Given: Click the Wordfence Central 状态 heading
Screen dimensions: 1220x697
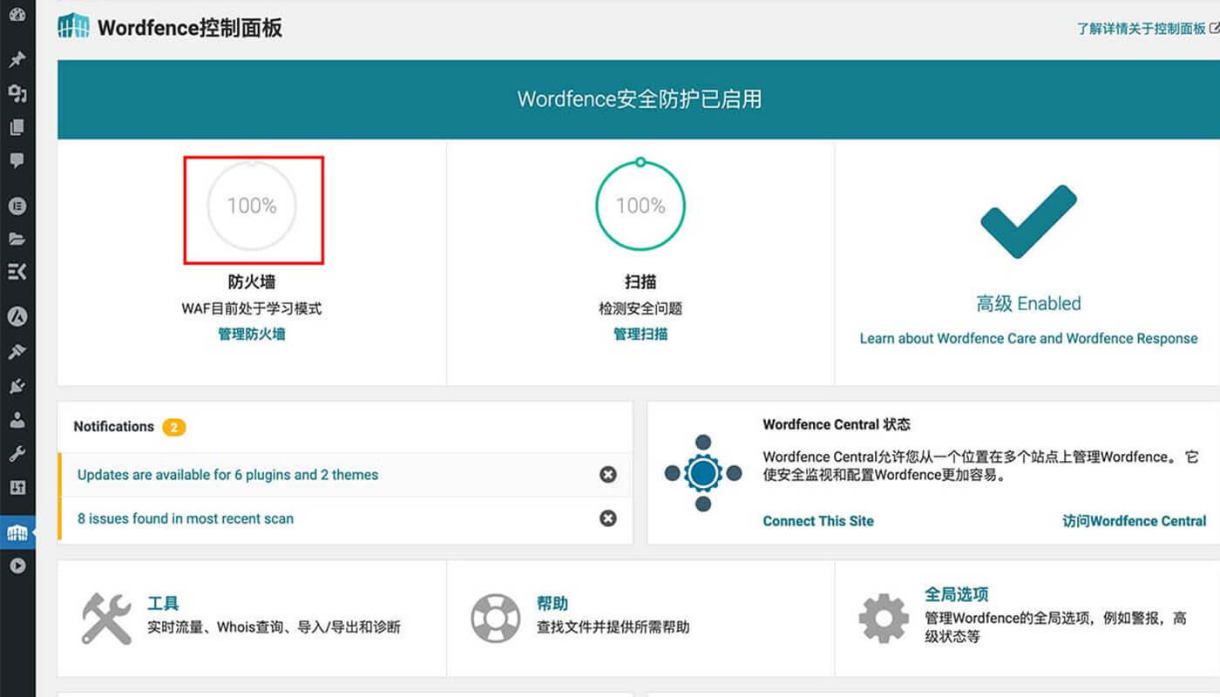Looking at the screenshot, I should coord(837,424).
